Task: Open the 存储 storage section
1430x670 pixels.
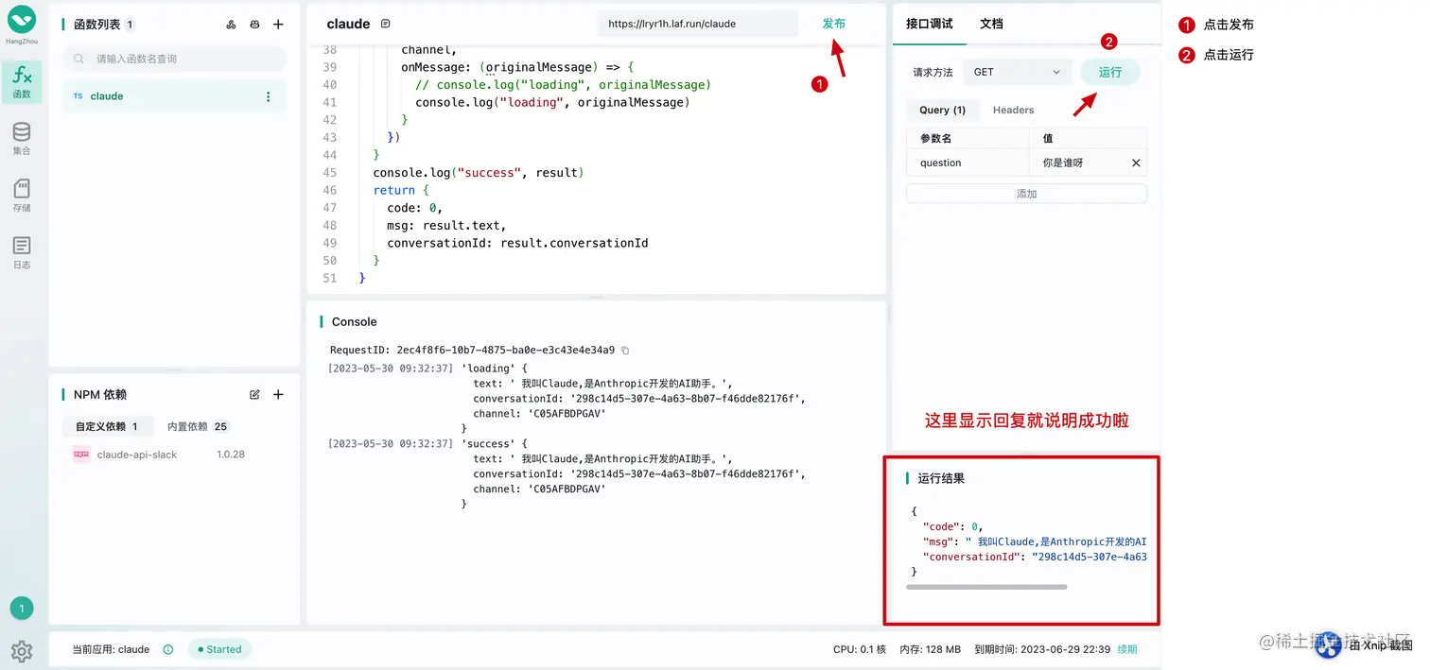Action: (x=22, y=195)
